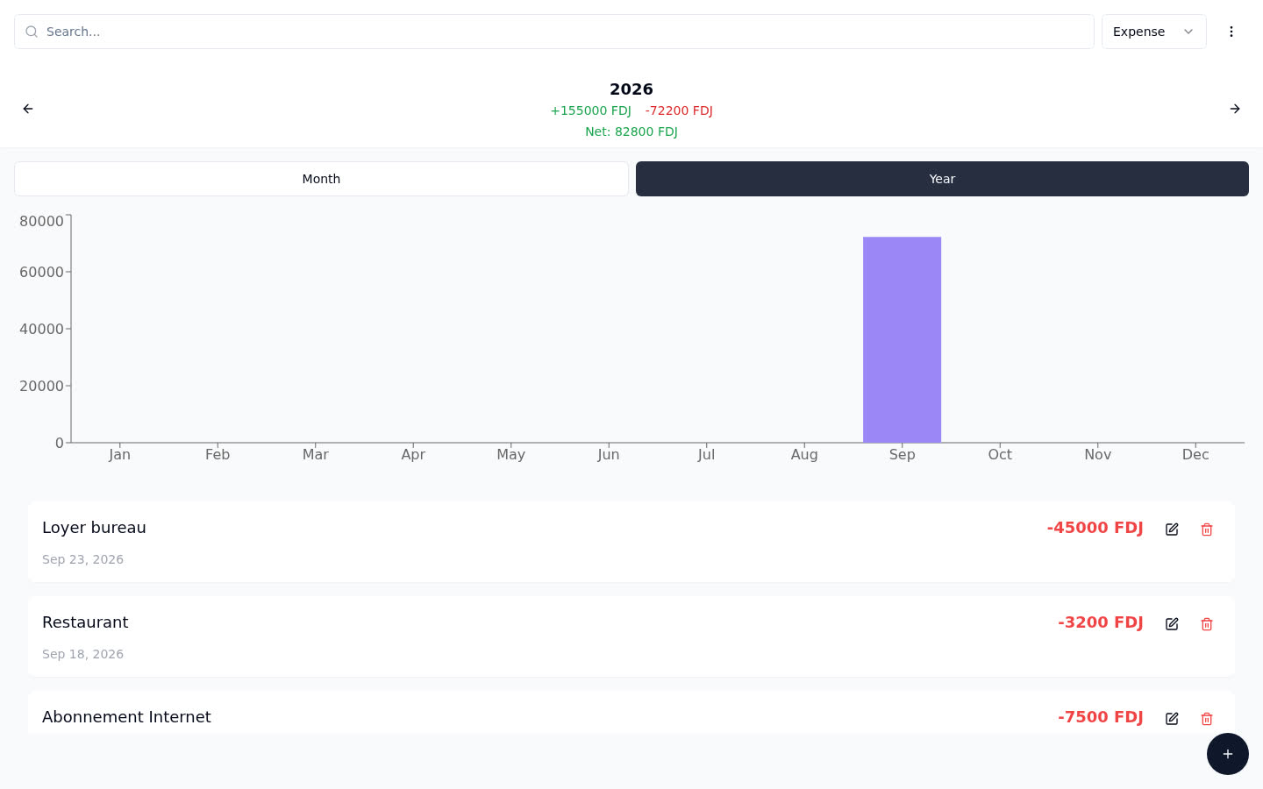Switch to the Month view tab
Image resolution: width=1263 pixels, height=789 pixels.
pyautogui.click(x=321, y=179)
